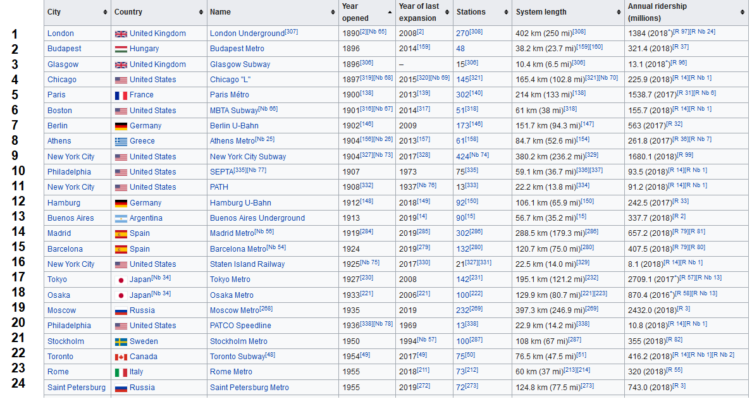
Task: Click the sort arrows in Name header
Action: 333,12
